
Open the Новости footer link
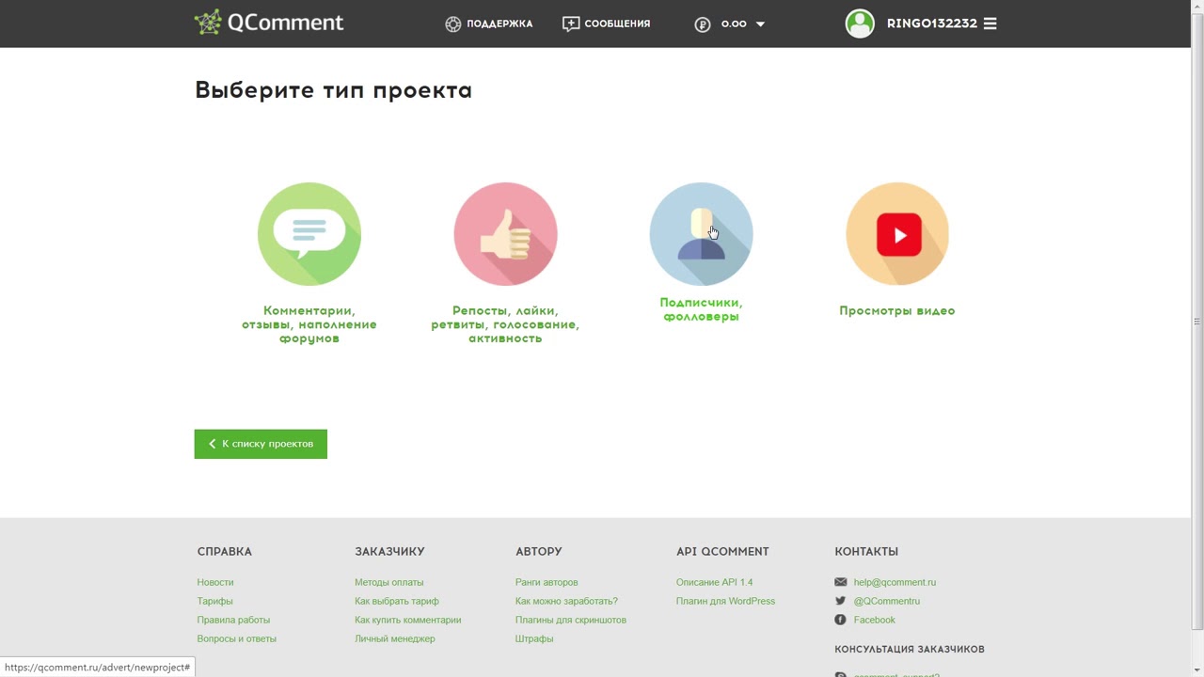click(215, 582)
